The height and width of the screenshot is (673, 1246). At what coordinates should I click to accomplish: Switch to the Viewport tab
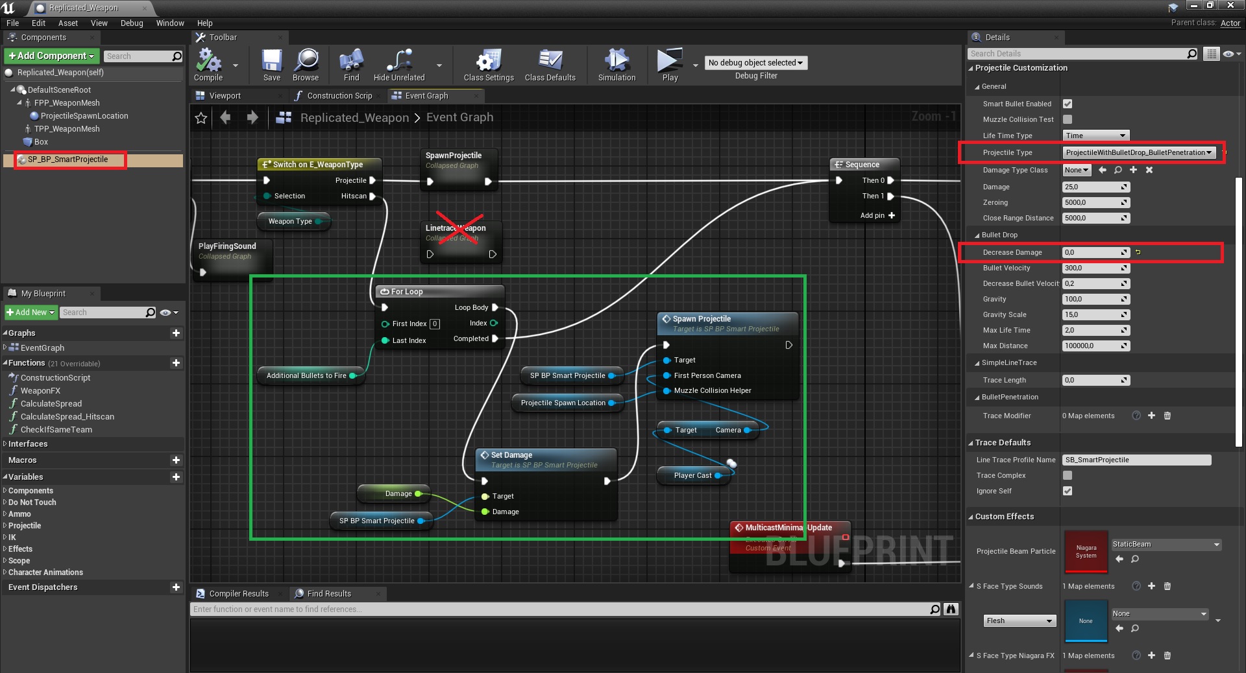pyautogui.click(x=225, y=96)
